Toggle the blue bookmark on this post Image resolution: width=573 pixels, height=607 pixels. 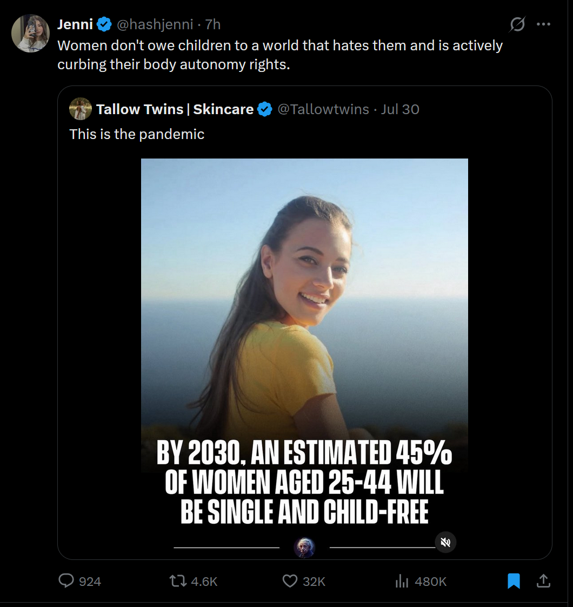[x=514, y=581]
